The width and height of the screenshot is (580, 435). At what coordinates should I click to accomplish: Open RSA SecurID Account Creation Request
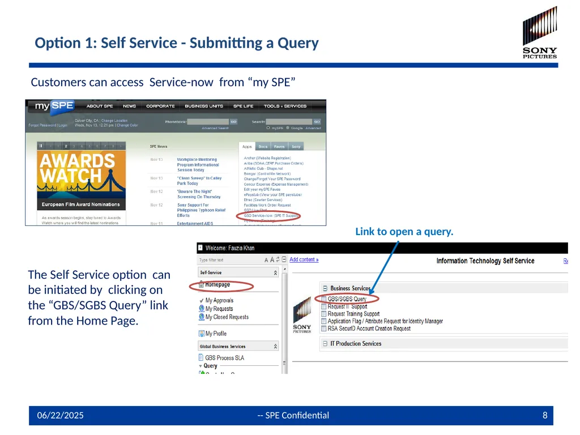coord(369,329)
